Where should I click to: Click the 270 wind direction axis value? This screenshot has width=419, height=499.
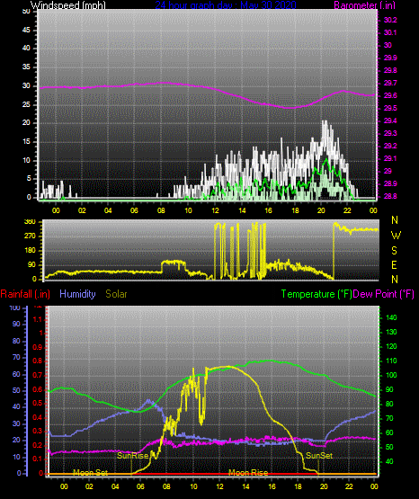(x=30, y=236)
